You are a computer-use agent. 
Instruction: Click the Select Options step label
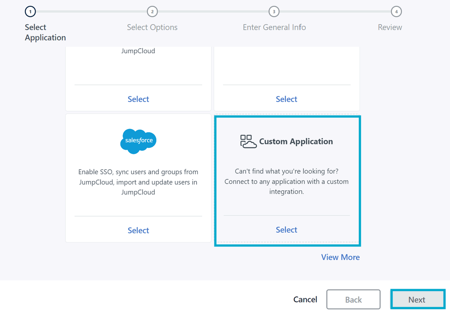tap(152, 27)
